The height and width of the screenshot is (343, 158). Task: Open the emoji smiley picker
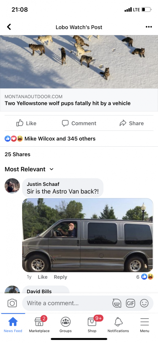[x=144, y=303]
